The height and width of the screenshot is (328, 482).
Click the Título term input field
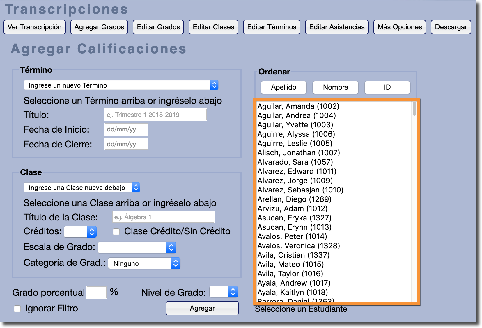[x=155, y=115]
